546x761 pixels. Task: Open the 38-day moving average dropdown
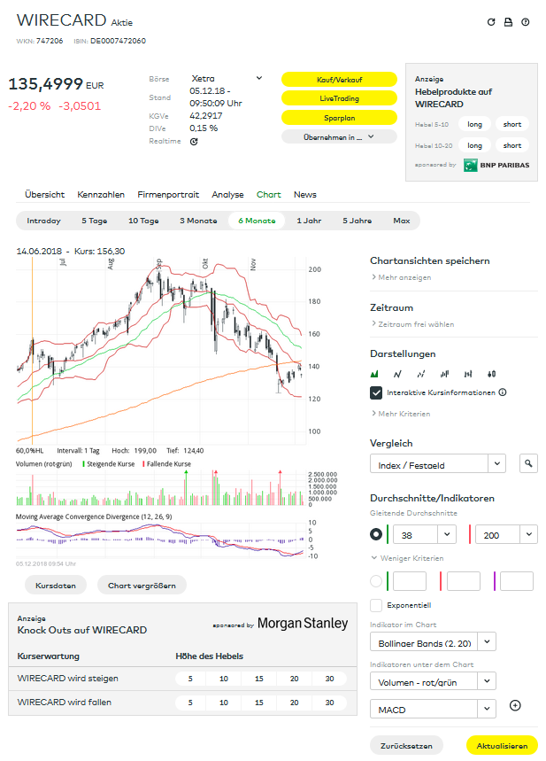424,534
